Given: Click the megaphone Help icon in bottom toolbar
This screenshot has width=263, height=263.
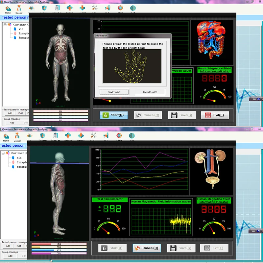Looking at the screenshot, I should (106, 136).
